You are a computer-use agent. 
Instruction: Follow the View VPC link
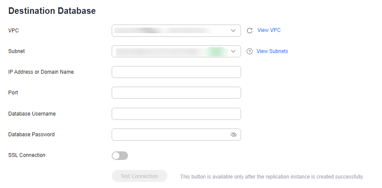(x=269, y=30)
